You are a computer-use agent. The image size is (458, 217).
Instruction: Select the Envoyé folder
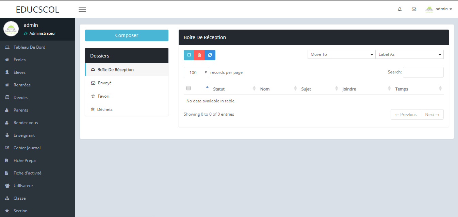click(x=104, y=83)
